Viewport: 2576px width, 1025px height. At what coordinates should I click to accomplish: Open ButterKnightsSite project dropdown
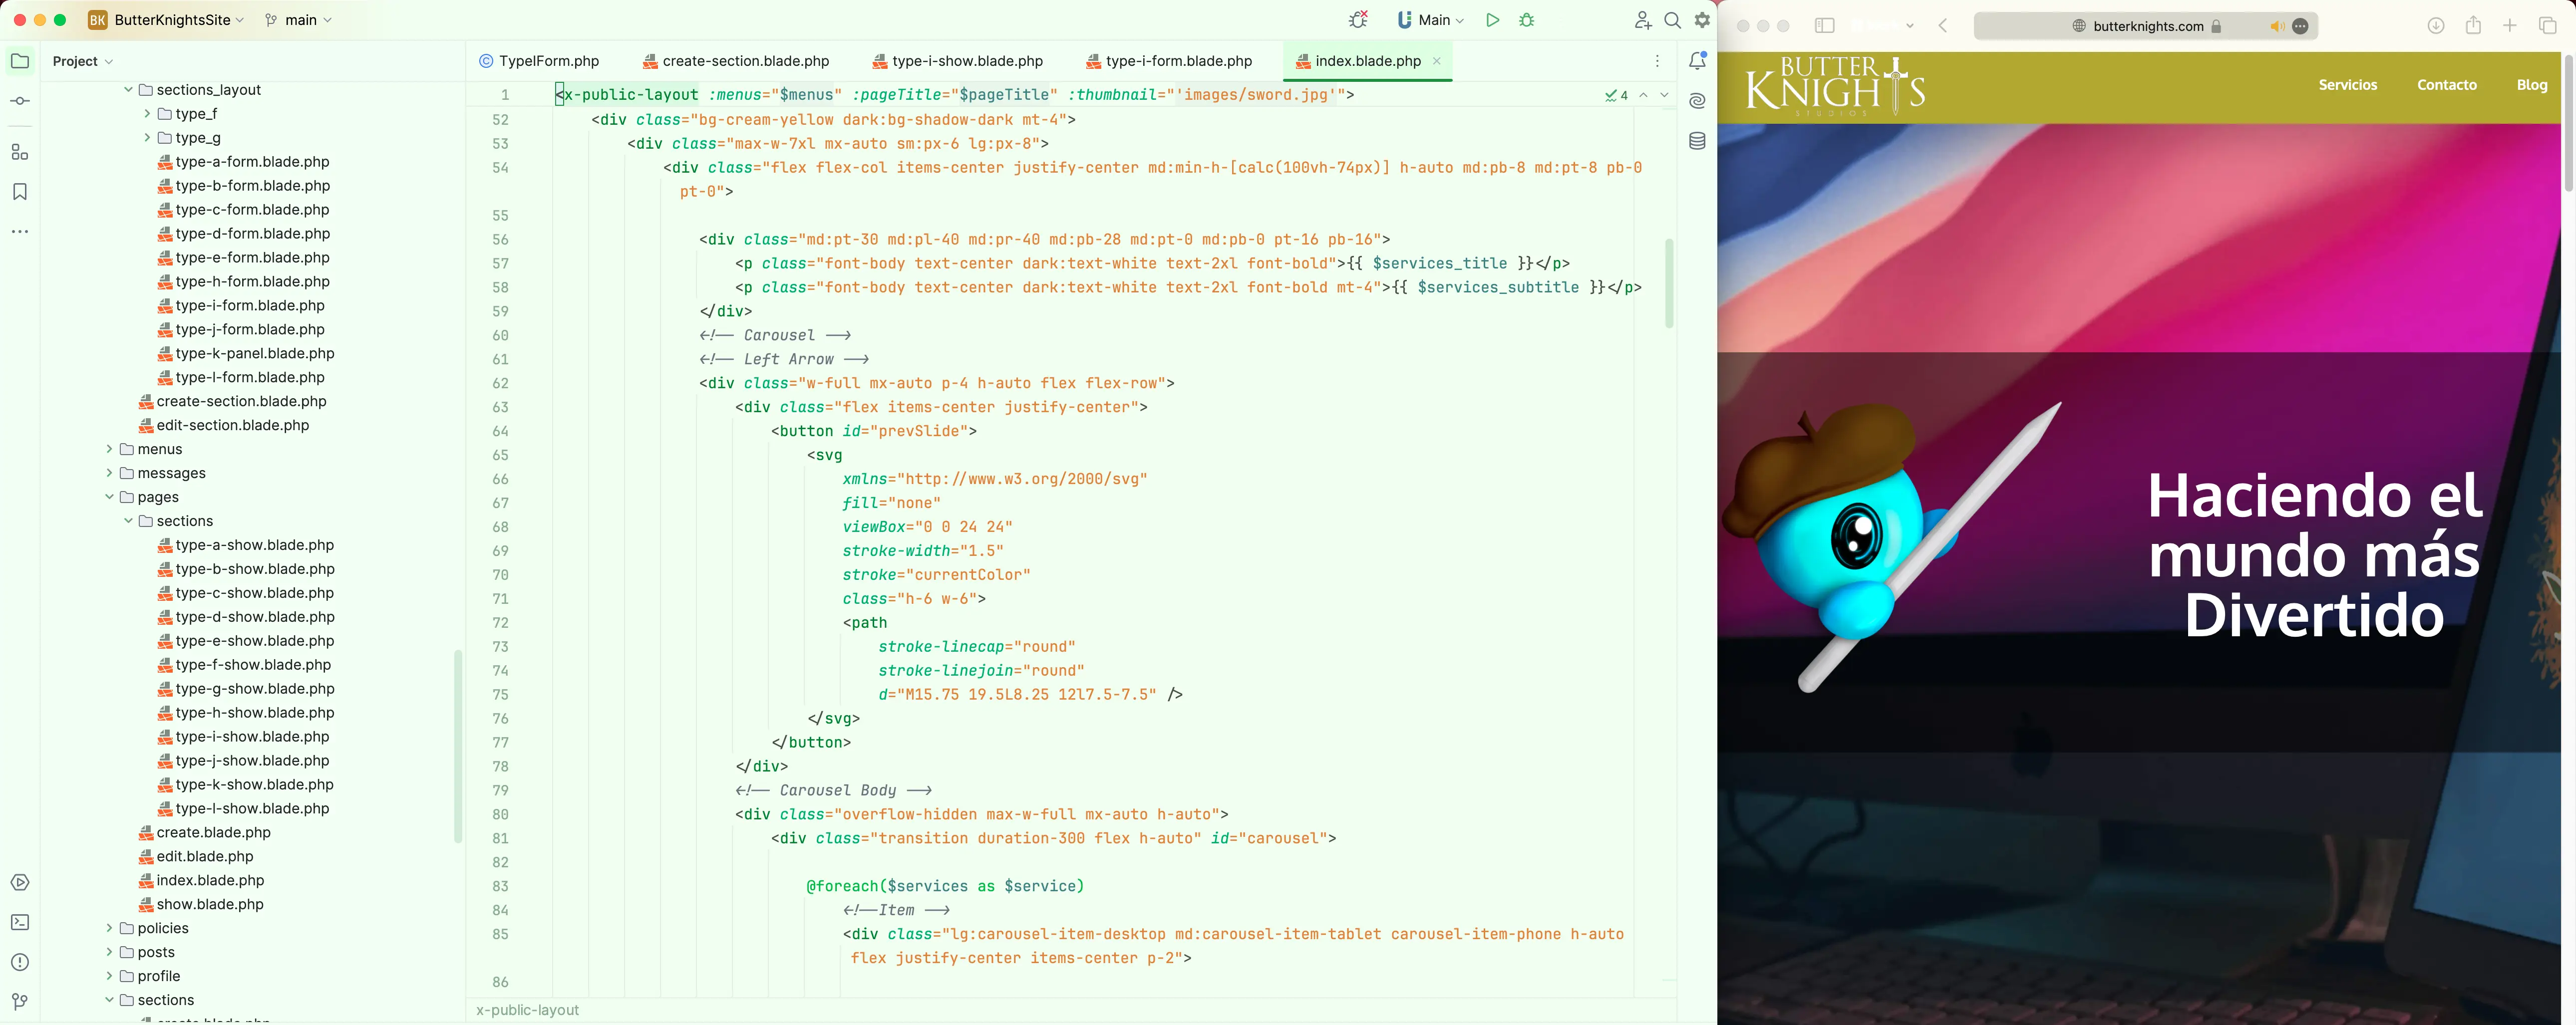167,20
